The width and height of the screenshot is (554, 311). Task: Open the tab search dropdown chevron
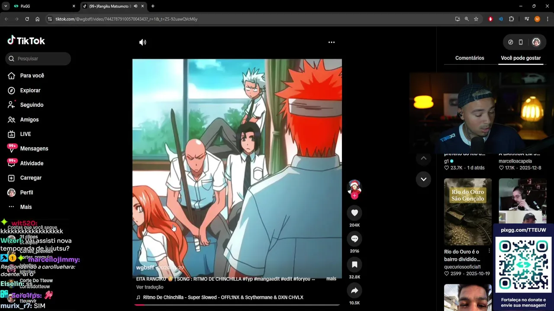6,6
